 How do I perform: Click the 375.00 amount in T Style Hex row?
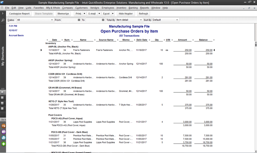point(188,105)
